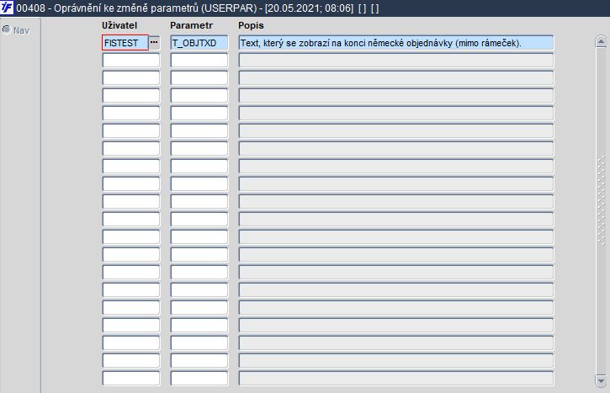Click the Uživatel column header label
Screen dimensions: 610x393
pos(119,25)
